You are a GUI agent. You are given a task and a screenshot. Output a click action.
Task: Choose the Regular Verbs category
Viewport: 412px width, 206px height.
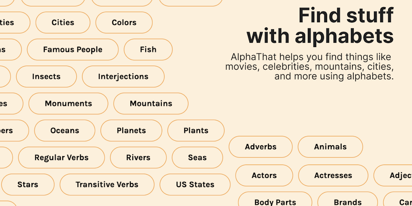(62, 157)
